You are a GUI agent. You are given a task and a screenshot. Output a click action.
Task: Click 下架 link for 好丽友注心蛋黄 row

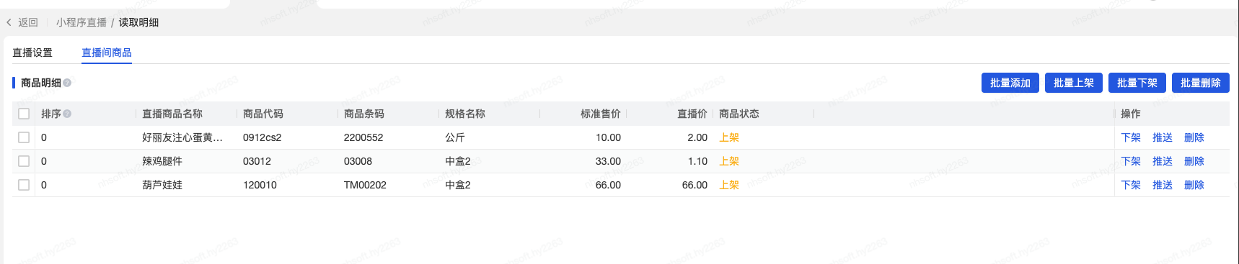(x=1131, y=137)
